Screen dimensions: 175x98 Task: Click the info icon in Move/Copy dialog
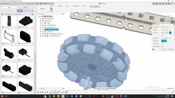pyautogui.click(x=153, y=50)
